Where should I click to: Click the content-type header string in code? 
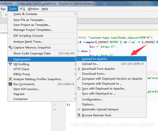pos(120,38)
